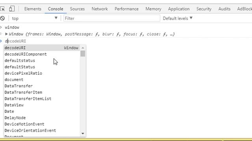Viewport: 252px width, 141px height.
Task: Select DataView suggestion
Action: (42, 105)
